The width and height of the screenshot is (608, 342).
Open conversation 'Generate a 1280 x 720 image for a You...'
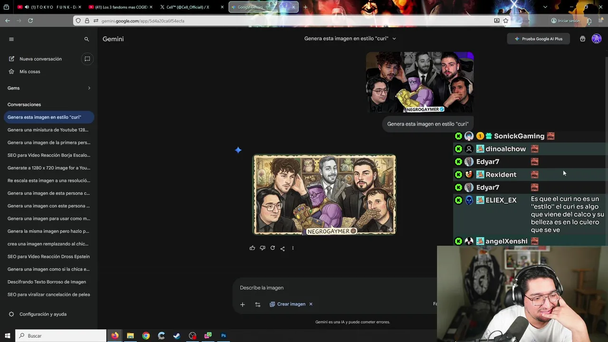click(x=48, y=168)
